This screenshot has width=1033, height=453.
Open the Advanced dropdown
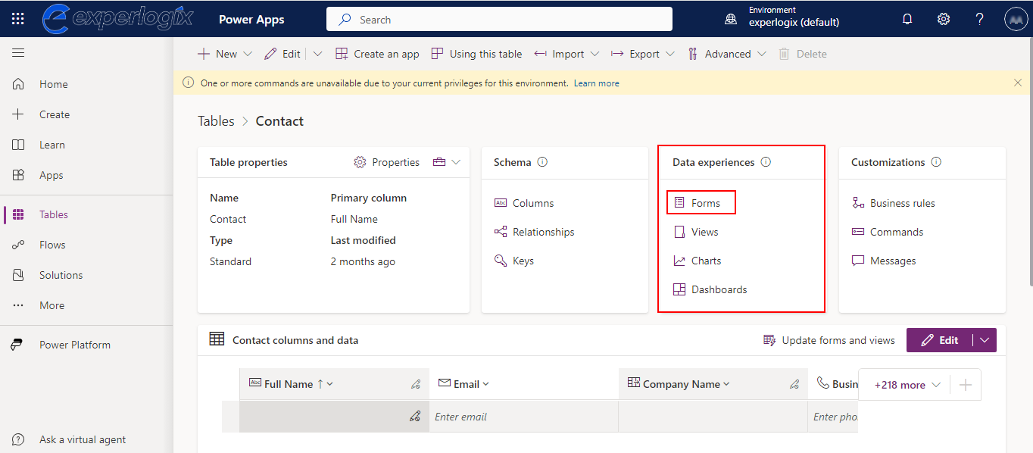click(x=727, y=54)
